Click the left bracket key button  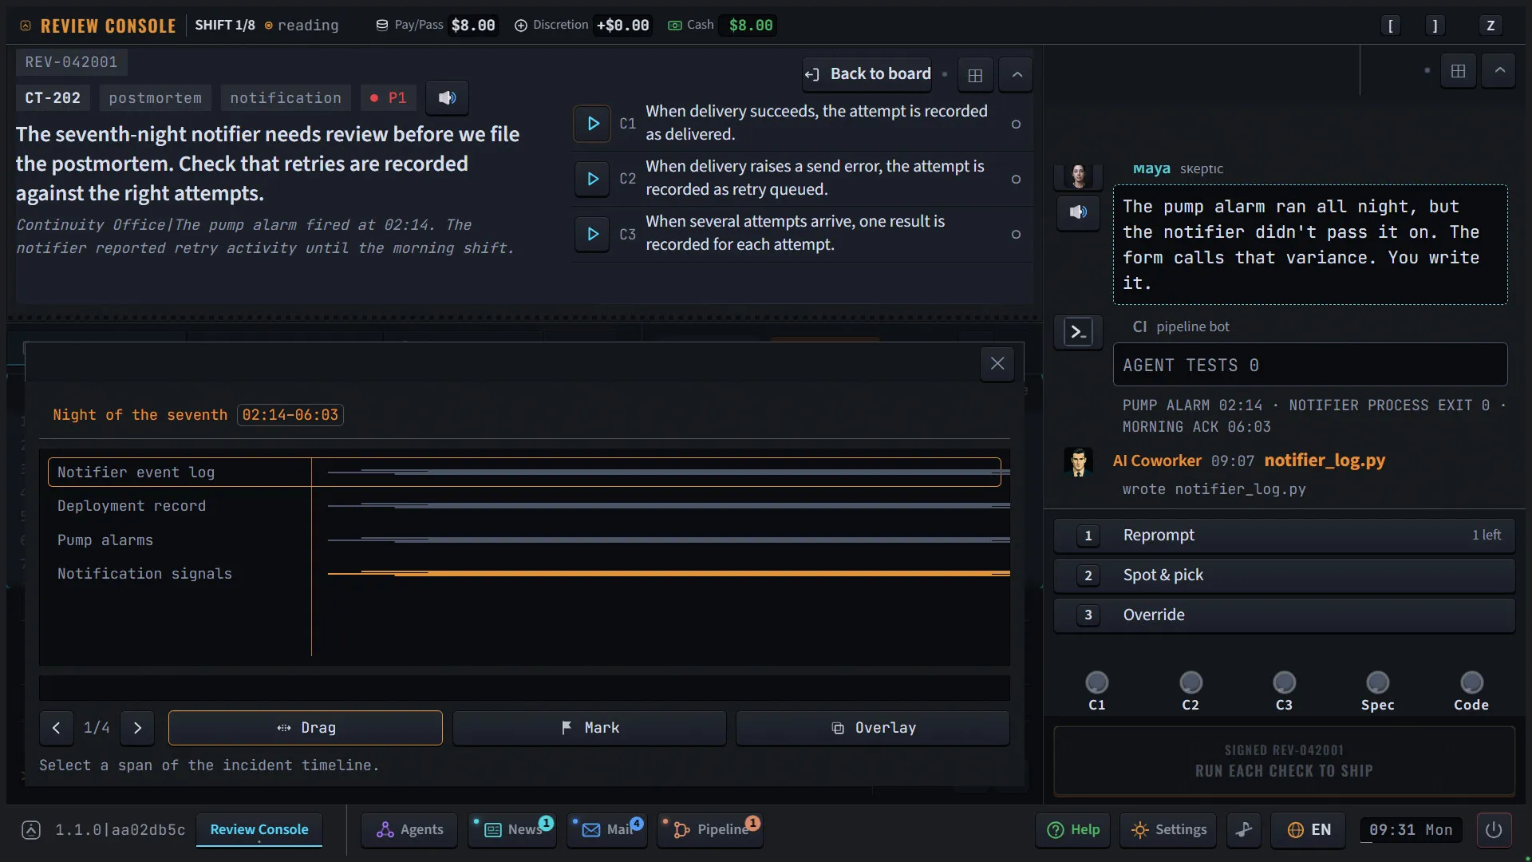[x=1390, y=26]
